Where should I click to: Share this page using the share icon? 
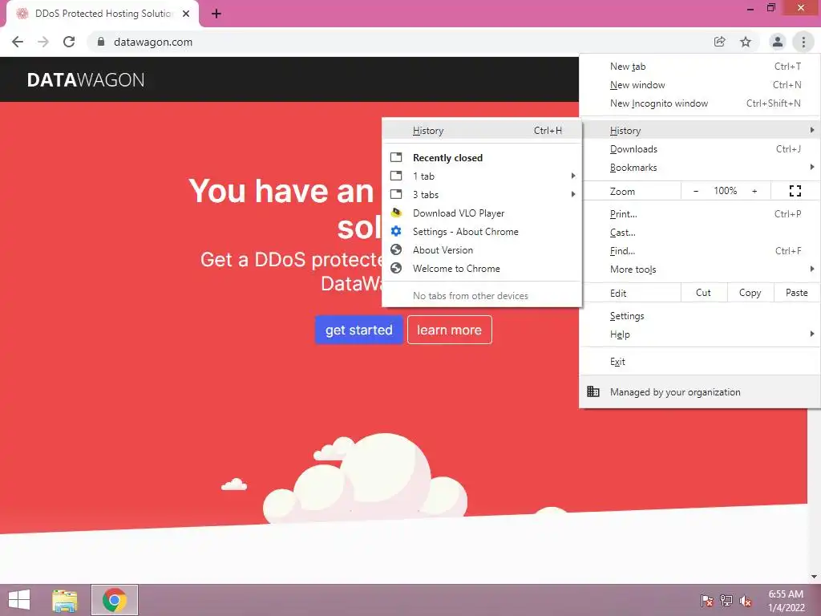click(719, 42)
